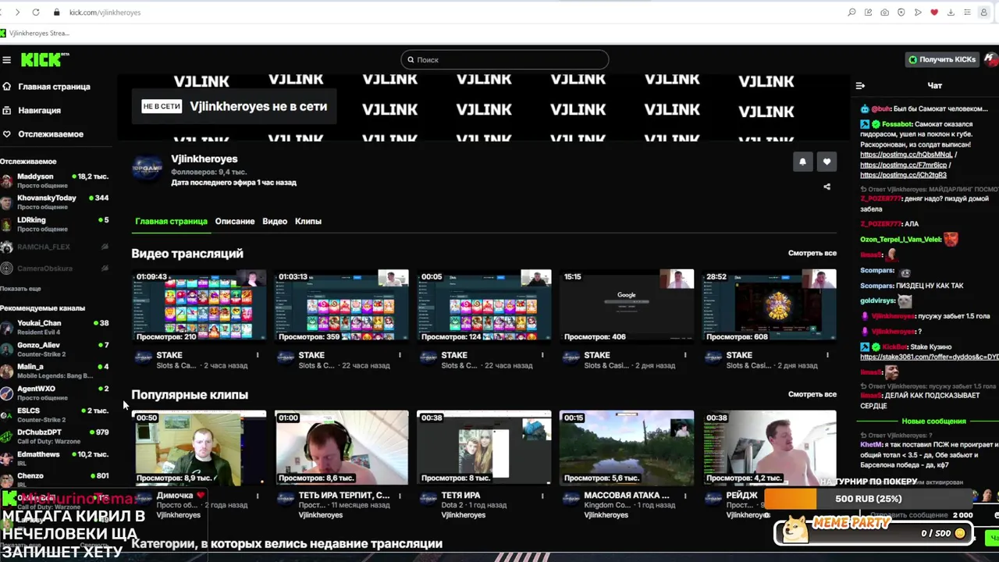Image resolution: width=999 pixels, height=562 pixels.
Task: Open KhovanskyToday in followed channels
Action: tap(55, 202)
